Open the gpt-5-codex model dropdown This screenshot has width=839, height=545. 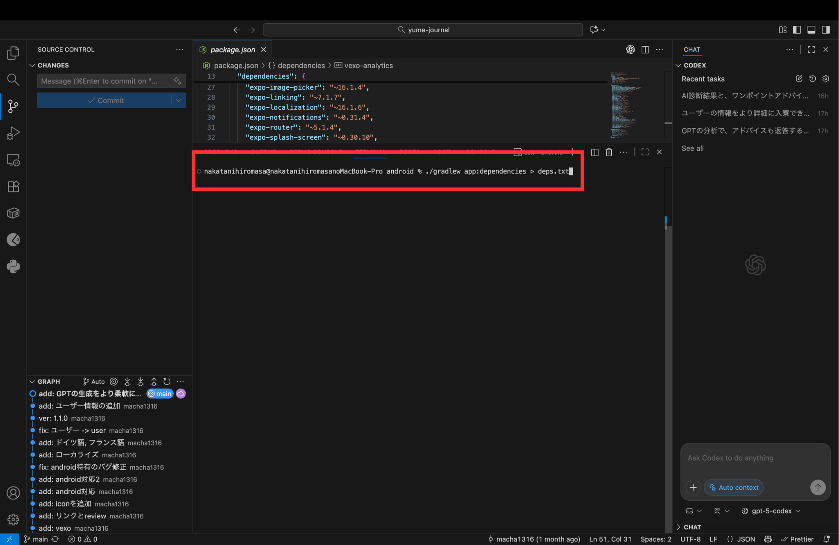pyautogui.click(x=771, y=511)
